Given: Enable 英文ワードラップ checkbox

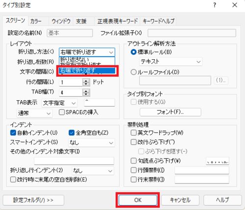Looking at the screenshot, I should pos(157,133).
